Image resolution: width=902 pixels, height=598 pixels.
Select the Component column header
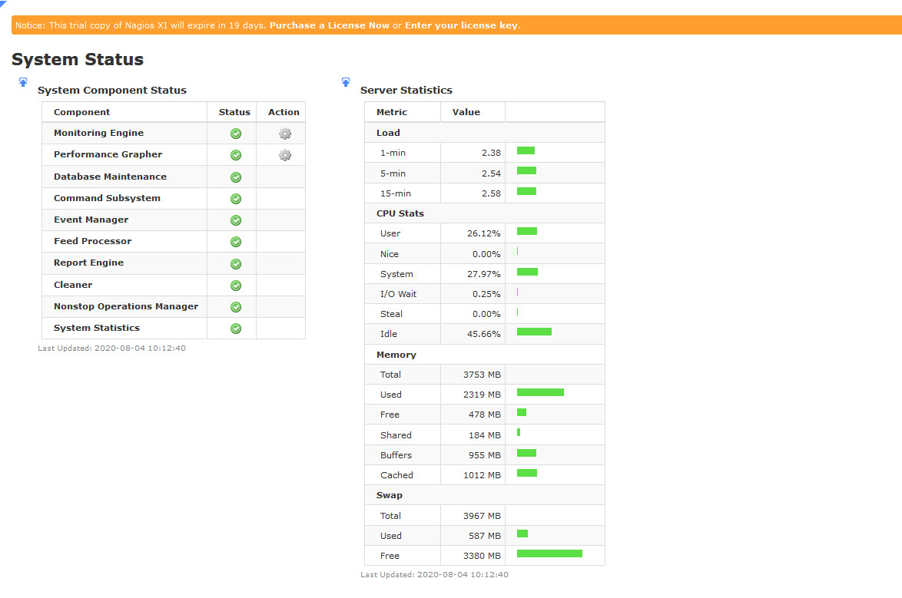82,112
